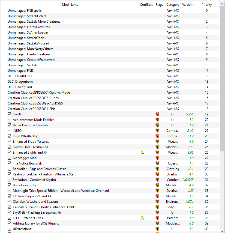Screen dimensions: 225x233
Task: Sort by the Conflicts column header
Action: (x=146, y=5)
